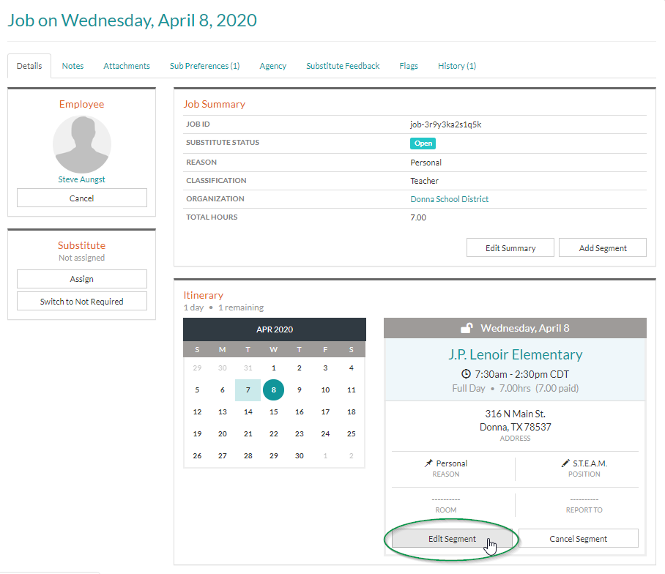Viewport: 665px width, 574px height.
Task: Click the time 7:30am - 2:30pm CDT
Action: click(521, 374)
